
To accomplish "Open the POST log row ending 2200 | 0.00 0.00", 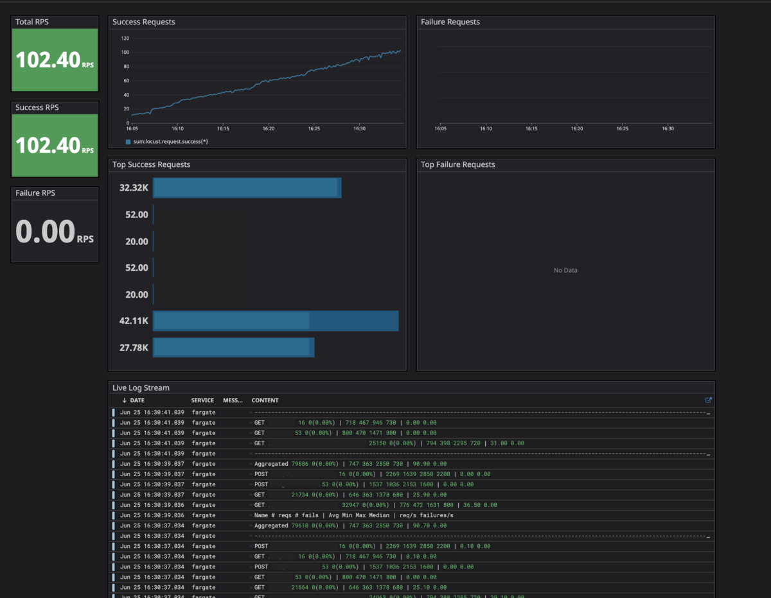I will (411, 474).
